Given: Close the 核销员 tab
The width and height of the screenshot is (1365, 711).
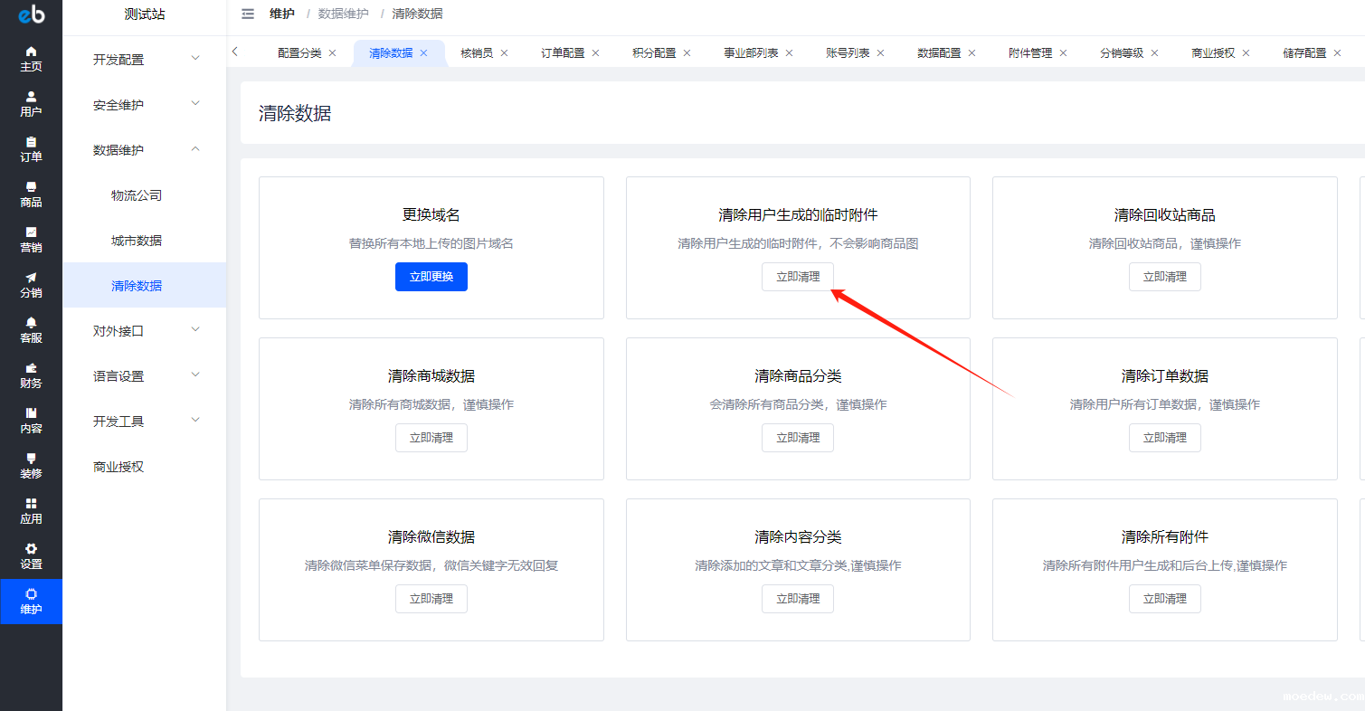Looking at the screenshot, I should [505, 53].
